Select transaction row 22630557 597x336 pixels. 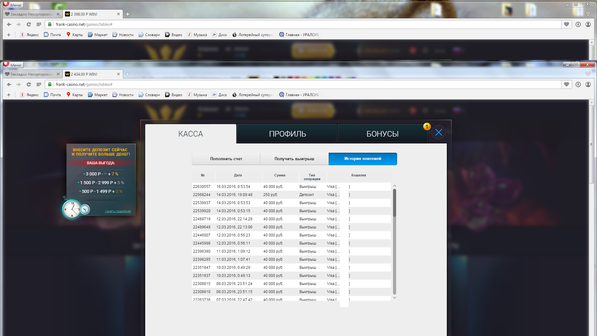point(291,187)
